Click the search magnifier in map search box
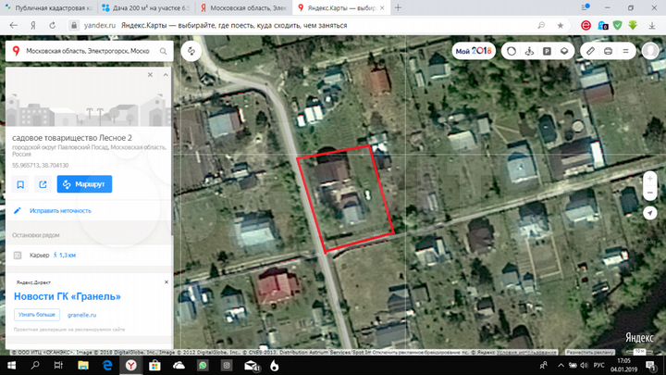The image size is (666, 375). pyautogui.click(x=164, y=51)
